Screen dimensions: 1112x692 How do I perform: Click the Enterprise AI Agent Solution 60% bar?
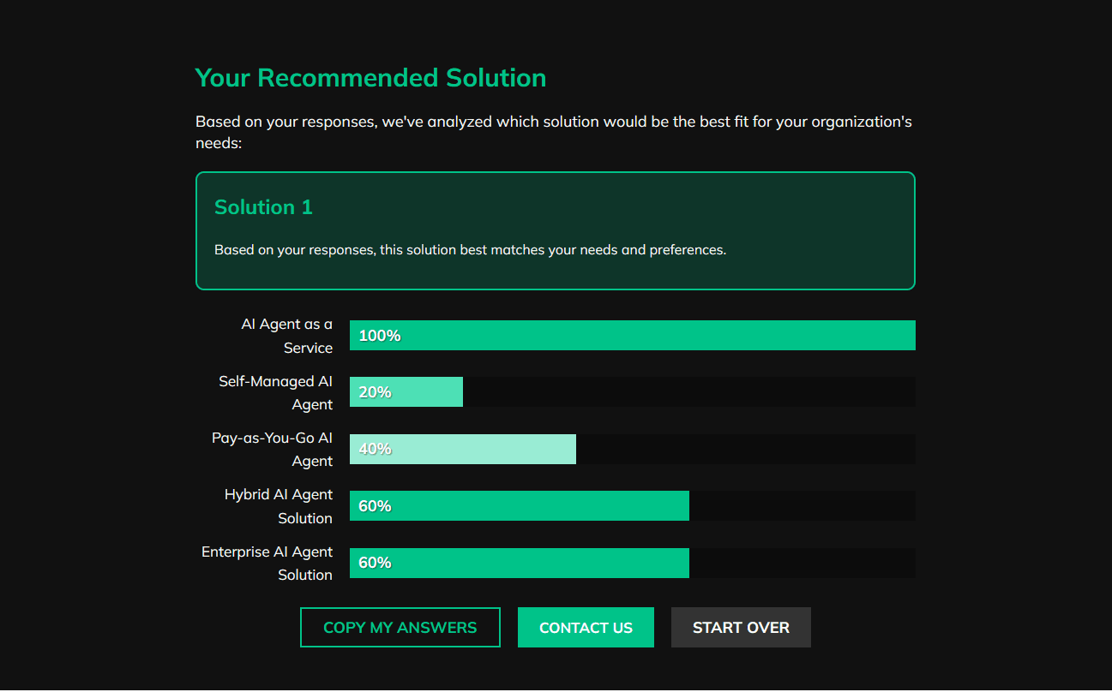(x=520, y=563)
